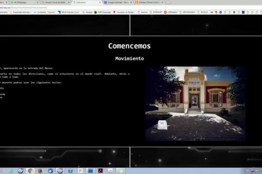
Task: Open Internet Explorer from the taskbar
Action: pos(10,171)
